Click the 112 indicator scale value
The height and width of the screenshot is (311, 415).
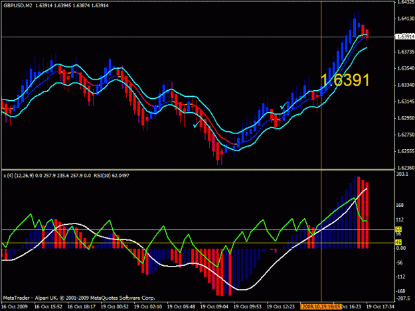point(400,220)
